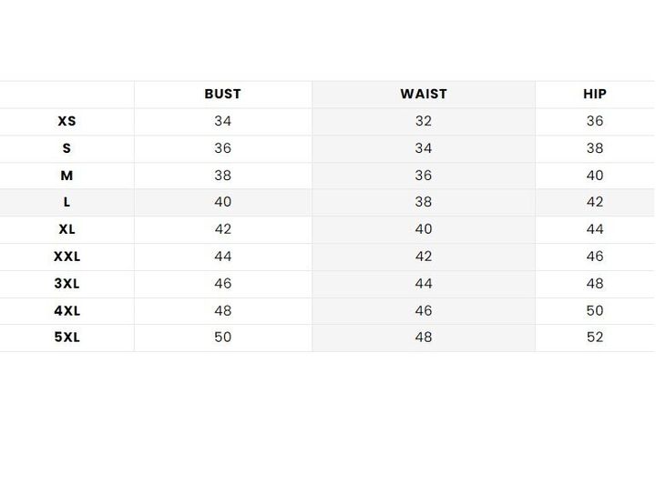The height and width of the screenshot is (504, 656).
Task: Click waist value 38 in L row
Action: pos(424,202)
